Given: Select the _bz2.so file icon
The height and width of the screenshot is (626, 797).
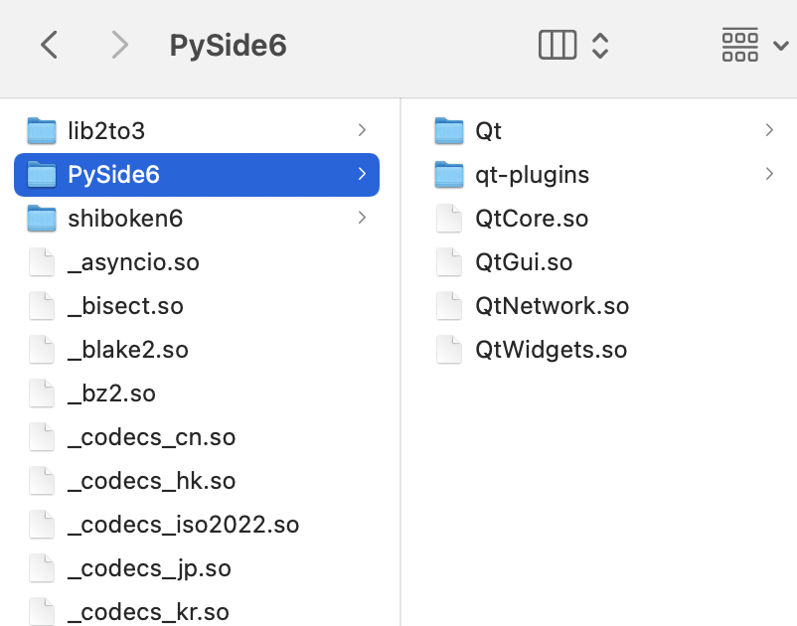Looking at the screenshot, I should coord(42,393).
